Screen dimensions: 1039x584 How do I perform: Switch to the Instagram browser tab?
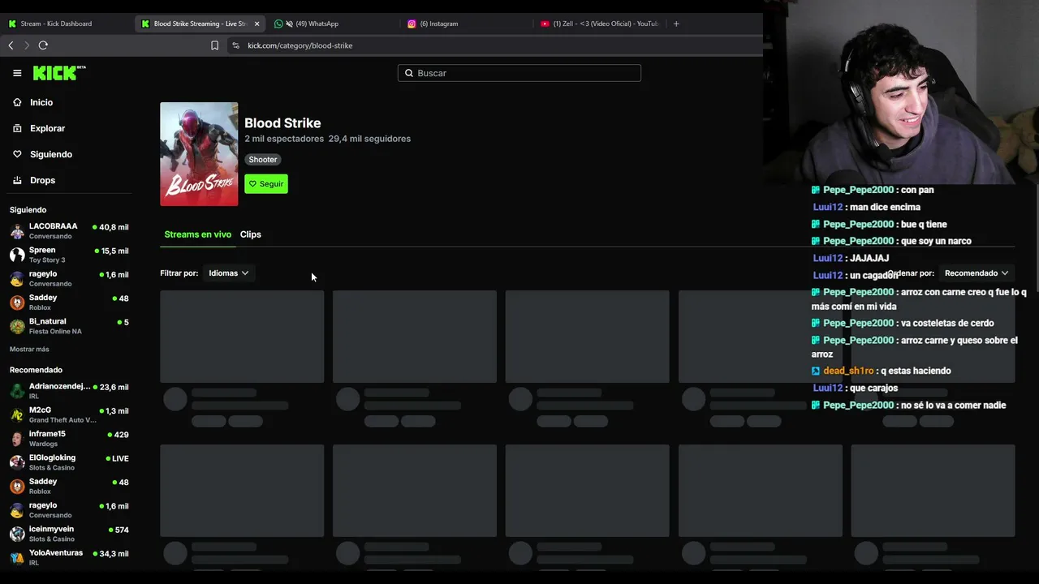465,24
